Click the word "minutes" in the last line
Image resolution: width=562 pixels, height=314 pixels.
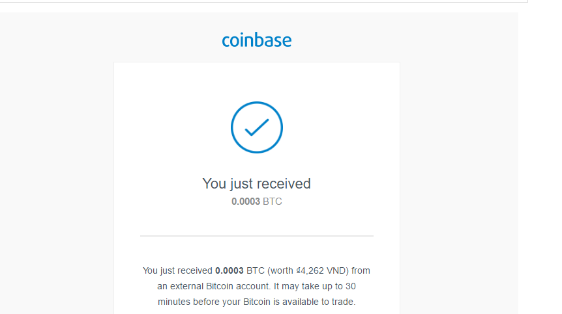coord(174,302)
